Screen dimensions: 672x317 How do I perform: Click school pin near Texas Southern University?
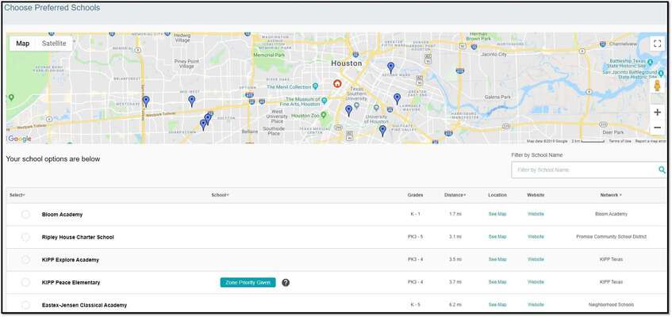pos(348,111)
